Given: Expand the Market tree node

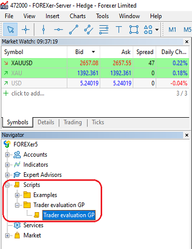Looking at the screenshot, I should pyautogui.click(x=7, y=236).
